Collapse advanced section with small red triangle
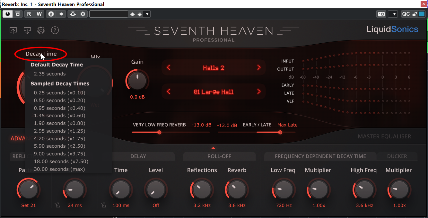The height and width of the screenshot is (218, 428). click(x=213, y=148)
